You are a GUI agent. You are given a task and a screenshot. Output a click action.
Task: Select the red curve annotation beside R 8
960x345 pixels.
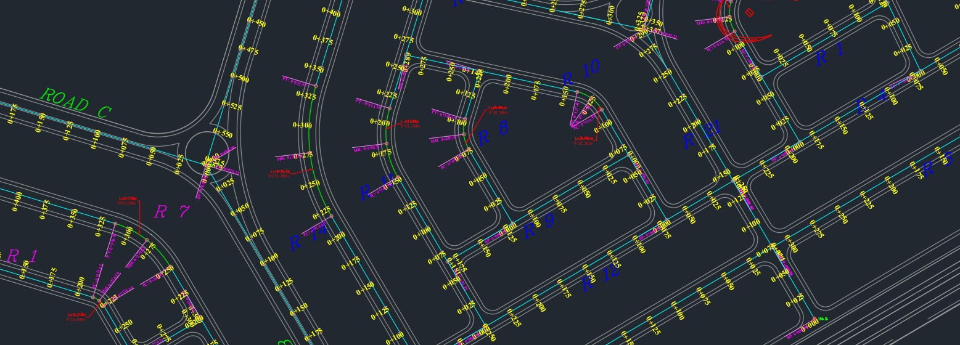click(x=497, y=111)
